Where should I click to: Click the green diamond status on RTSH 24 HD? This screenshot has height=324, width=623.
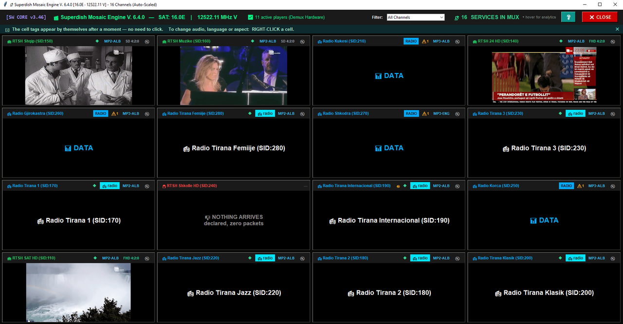[561, 41]
